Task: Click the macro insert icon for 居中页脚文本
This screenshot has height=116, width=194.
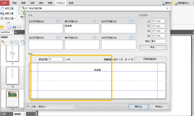Action: click(x=94, y=37)
